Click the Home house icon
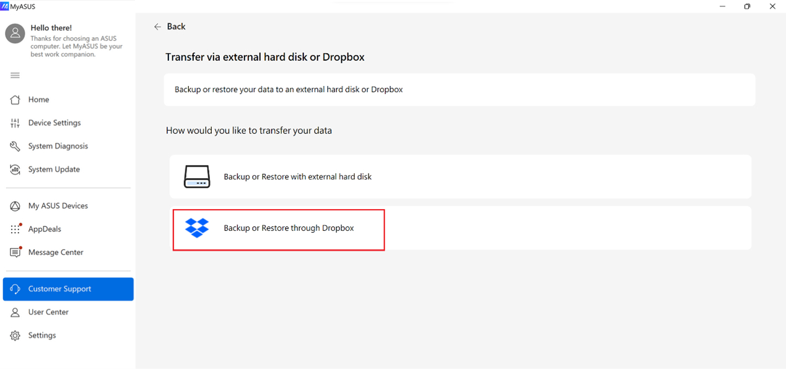 click(15, 100)
